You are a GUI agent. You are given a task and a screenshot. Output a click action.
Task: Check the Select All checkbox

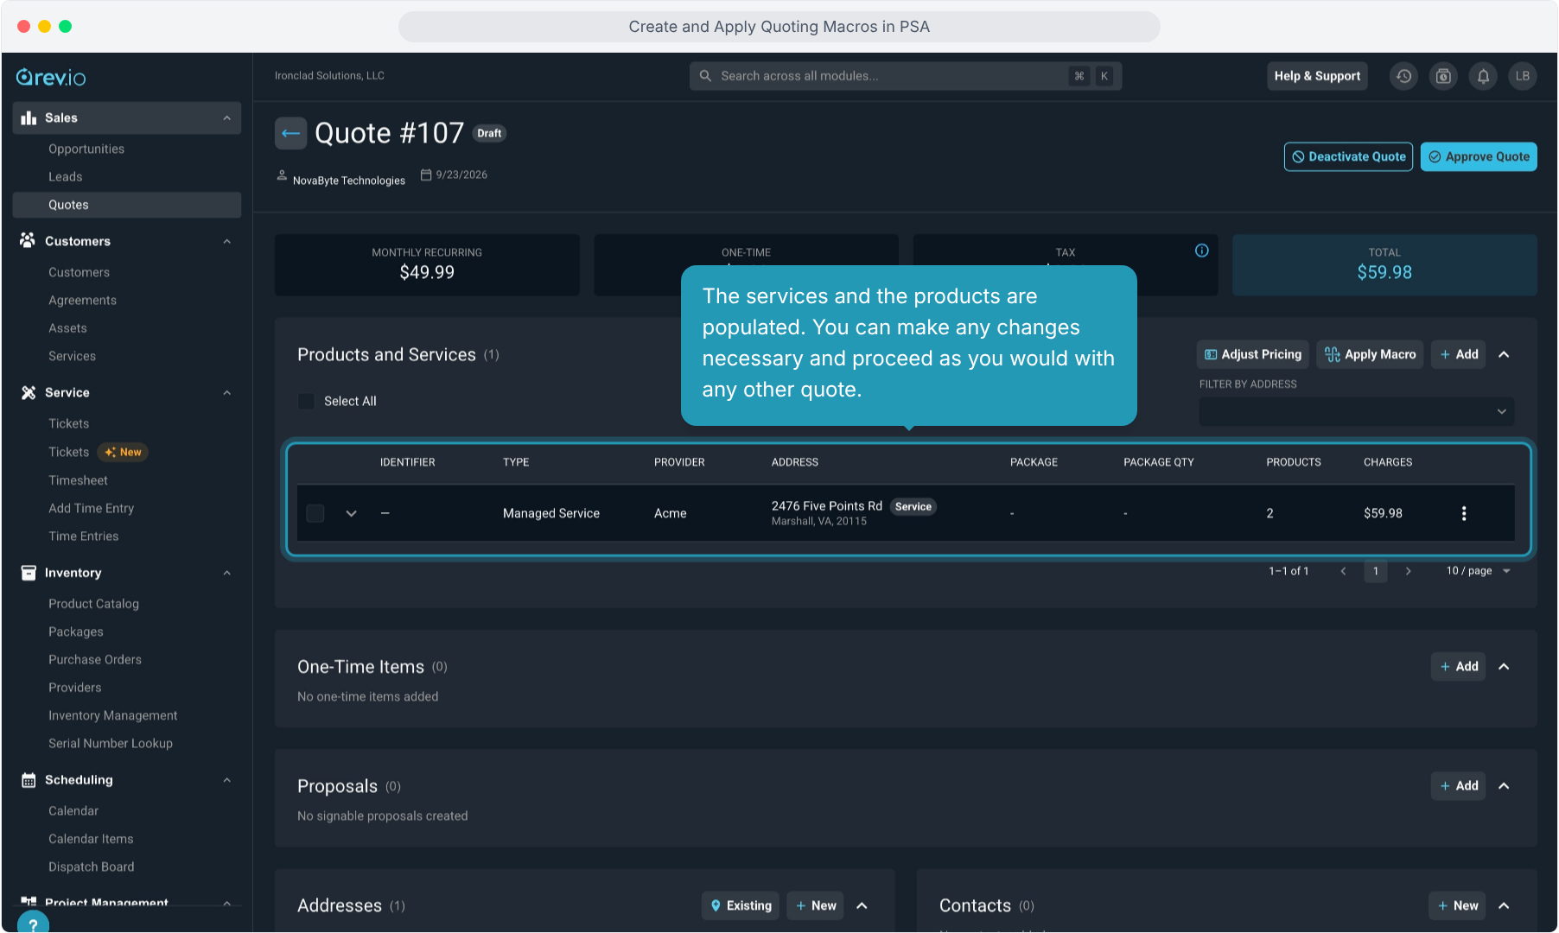pos(306,401)
